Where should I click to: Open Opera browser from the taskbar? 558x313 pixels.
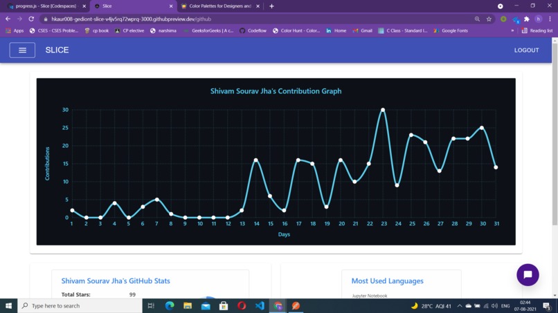[x=242, y=305]
